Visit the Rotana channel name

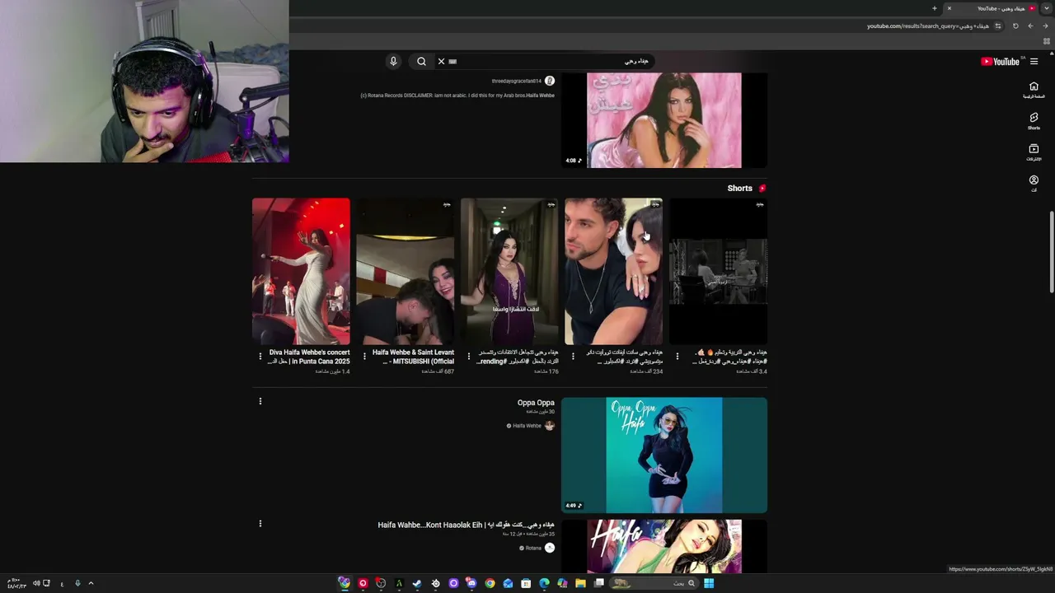pyautogui.click(x=533, y=548)
